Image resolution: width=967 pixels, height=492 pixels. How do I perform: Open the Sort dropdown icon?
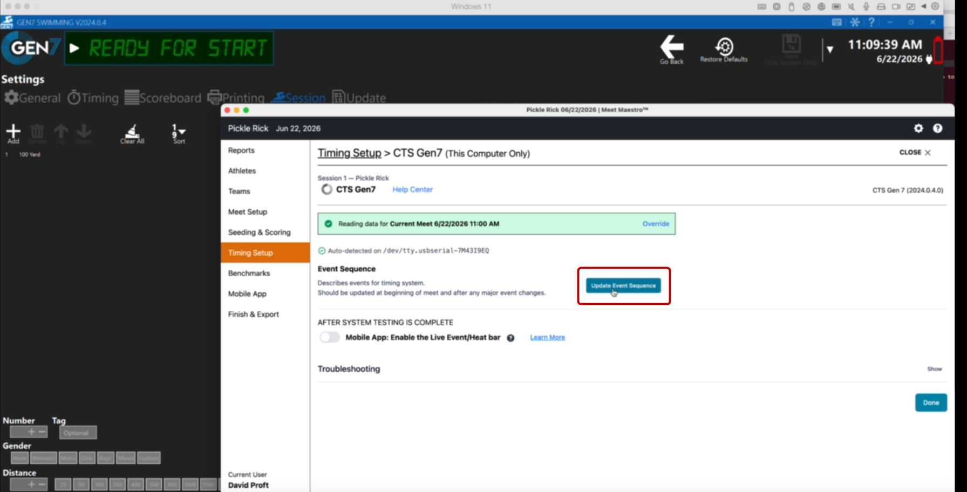click(179, 131)
